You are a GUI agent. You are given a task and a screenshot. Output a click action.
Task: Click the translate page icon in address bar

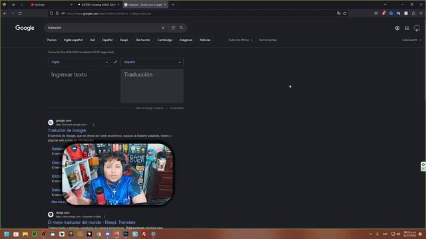coord(339,13)
